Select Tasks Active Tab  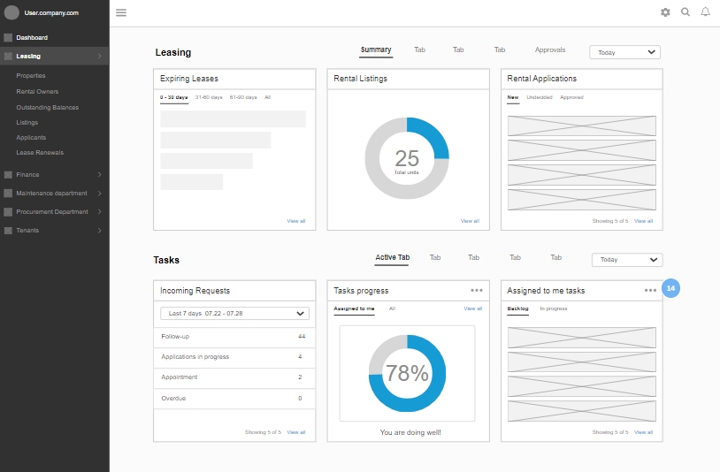pyautogui.click(x=392, y=258)
